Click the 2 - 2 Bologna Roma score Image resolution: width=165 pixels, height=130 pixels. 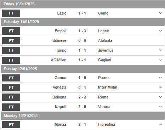pos(82,97)
